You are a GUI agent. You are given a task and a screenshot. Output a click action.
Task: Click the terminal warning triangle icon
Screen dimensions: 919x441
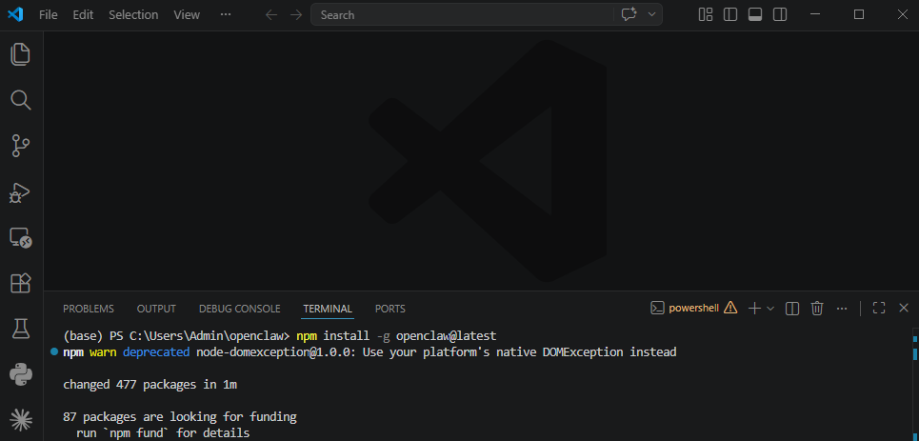730,308
